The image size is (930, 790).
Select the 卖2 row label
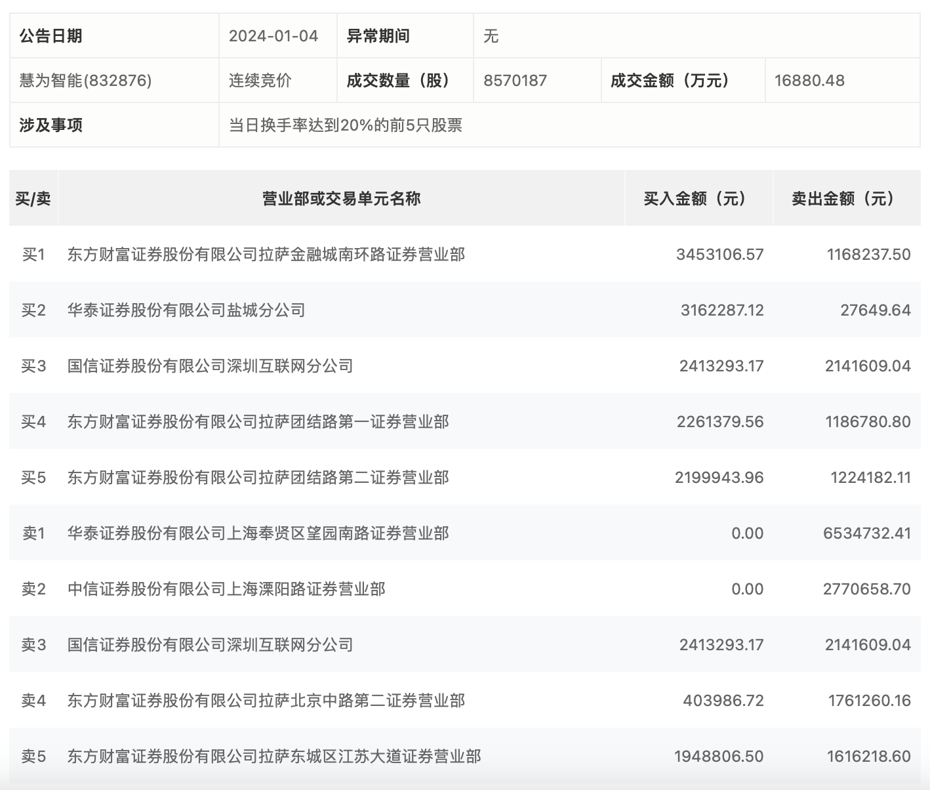[x=33, y=589]
